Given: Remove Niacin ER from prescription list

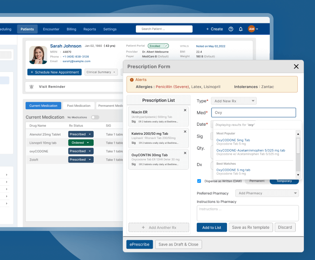Looking at the screenshot, I should 185,110.
